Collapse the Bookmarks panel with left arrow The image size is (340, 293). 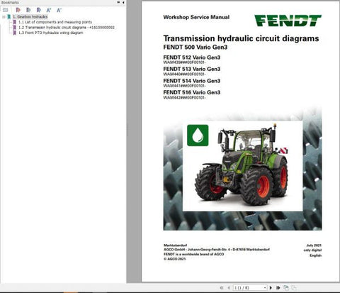123,2
